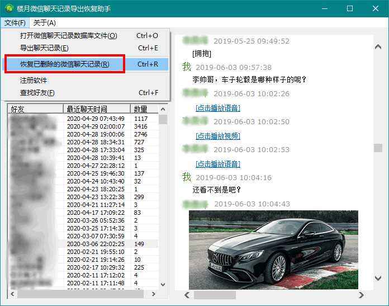Select 注册软件 menu entry
Viewport: 389px width, 306px height.
86,81
